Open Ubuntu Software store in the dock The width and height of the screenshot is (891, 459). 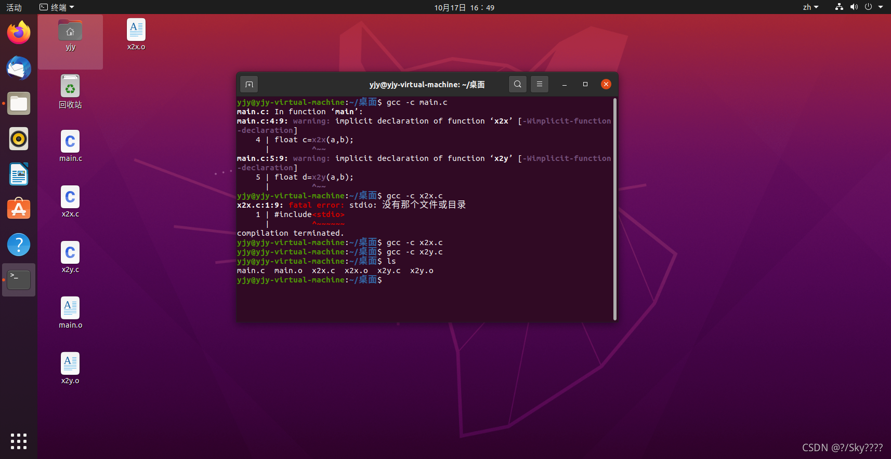tap(19, 209)
